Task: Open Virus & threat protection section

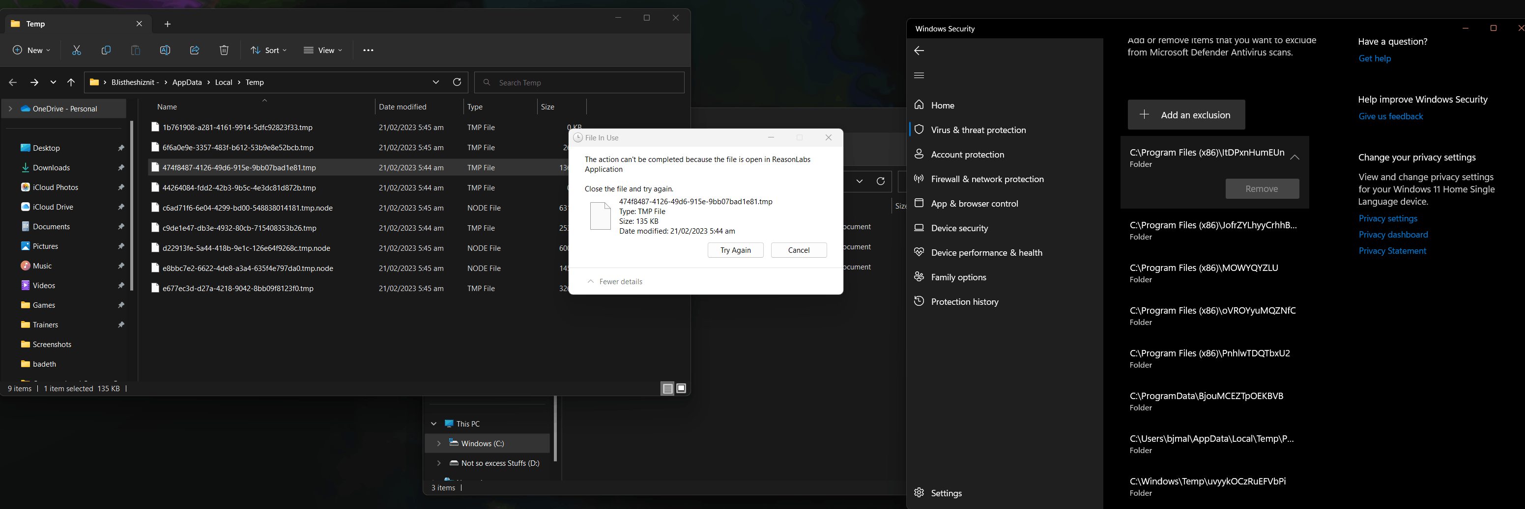Action: point(978,130)
